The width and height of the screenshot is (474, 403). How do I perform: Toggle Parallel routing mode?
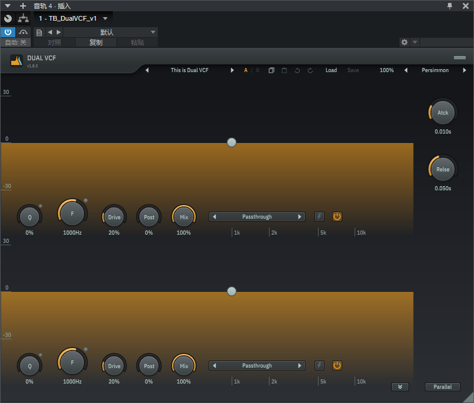coord(443,386)
